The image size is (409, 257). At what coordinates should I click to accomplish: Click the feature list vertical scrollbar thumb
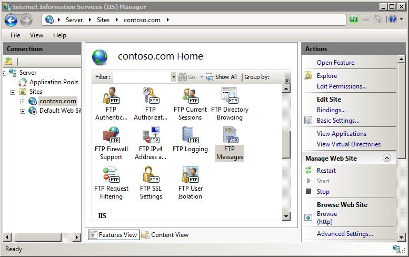click(286, 144)
